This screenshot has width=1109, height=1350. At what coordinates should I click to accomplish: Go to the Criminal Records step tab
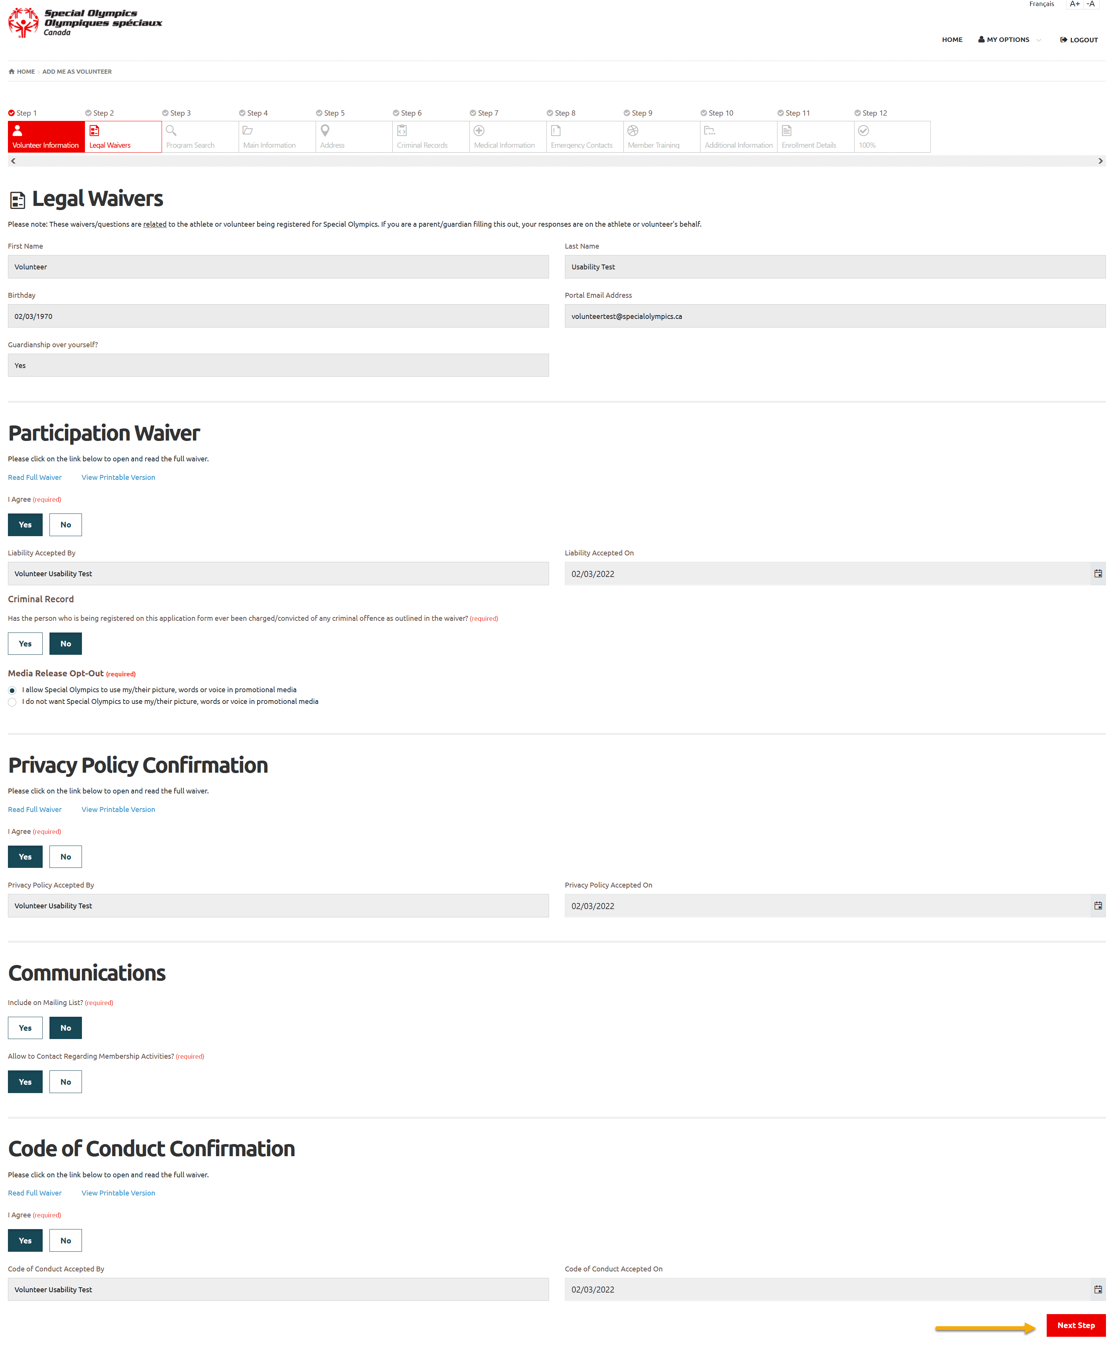tap(430, 137)
